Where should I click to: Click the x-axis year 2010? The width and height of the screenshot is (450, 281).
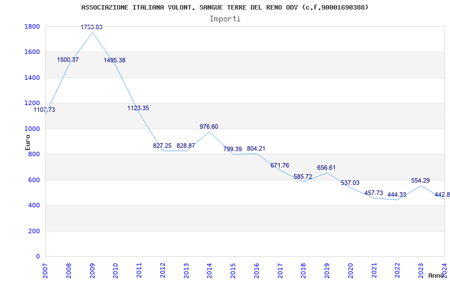116,271
